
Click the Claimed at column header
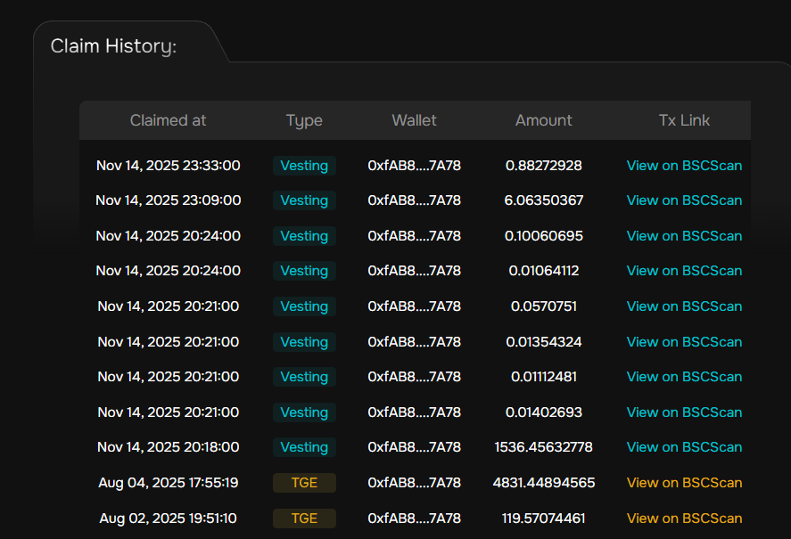coord(168,120)
